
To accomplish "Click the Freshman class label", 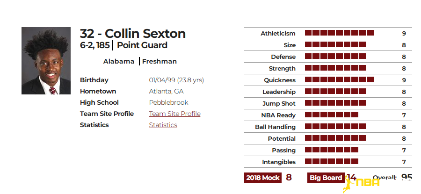I will pos(160,61).
